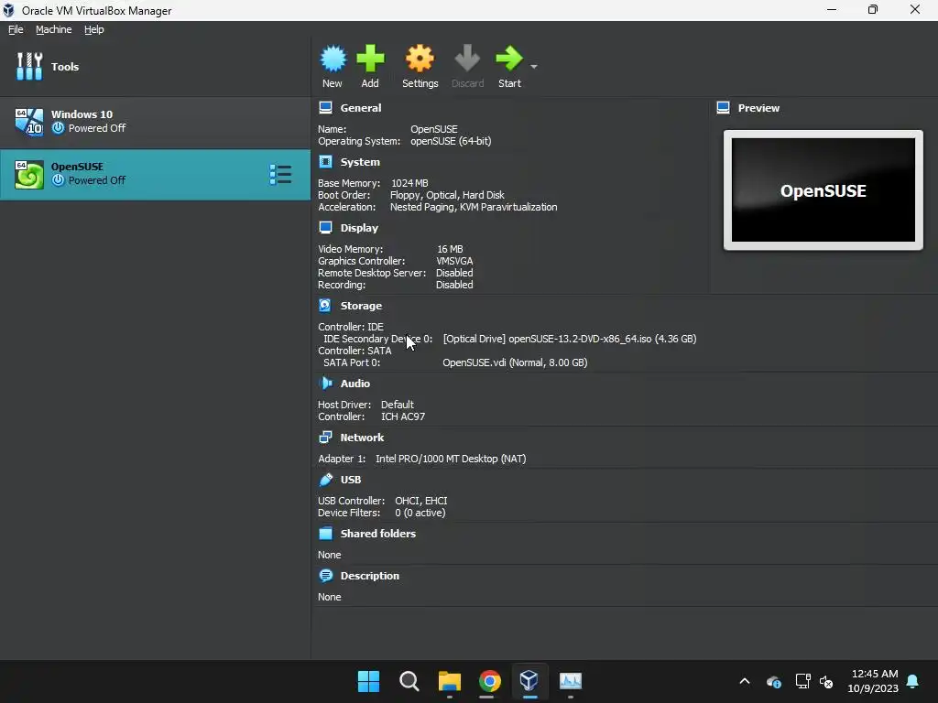
Task: Click the OpenSUSE preview thumbnail
Action: point(823,190)
